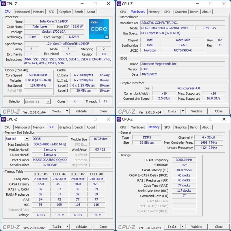Open the SPD tab in the CPU window

(52, 12)
